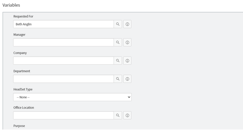Show Department record info icon
The height and width of the screenshot is (130, 243).
[x=127, y=79]
